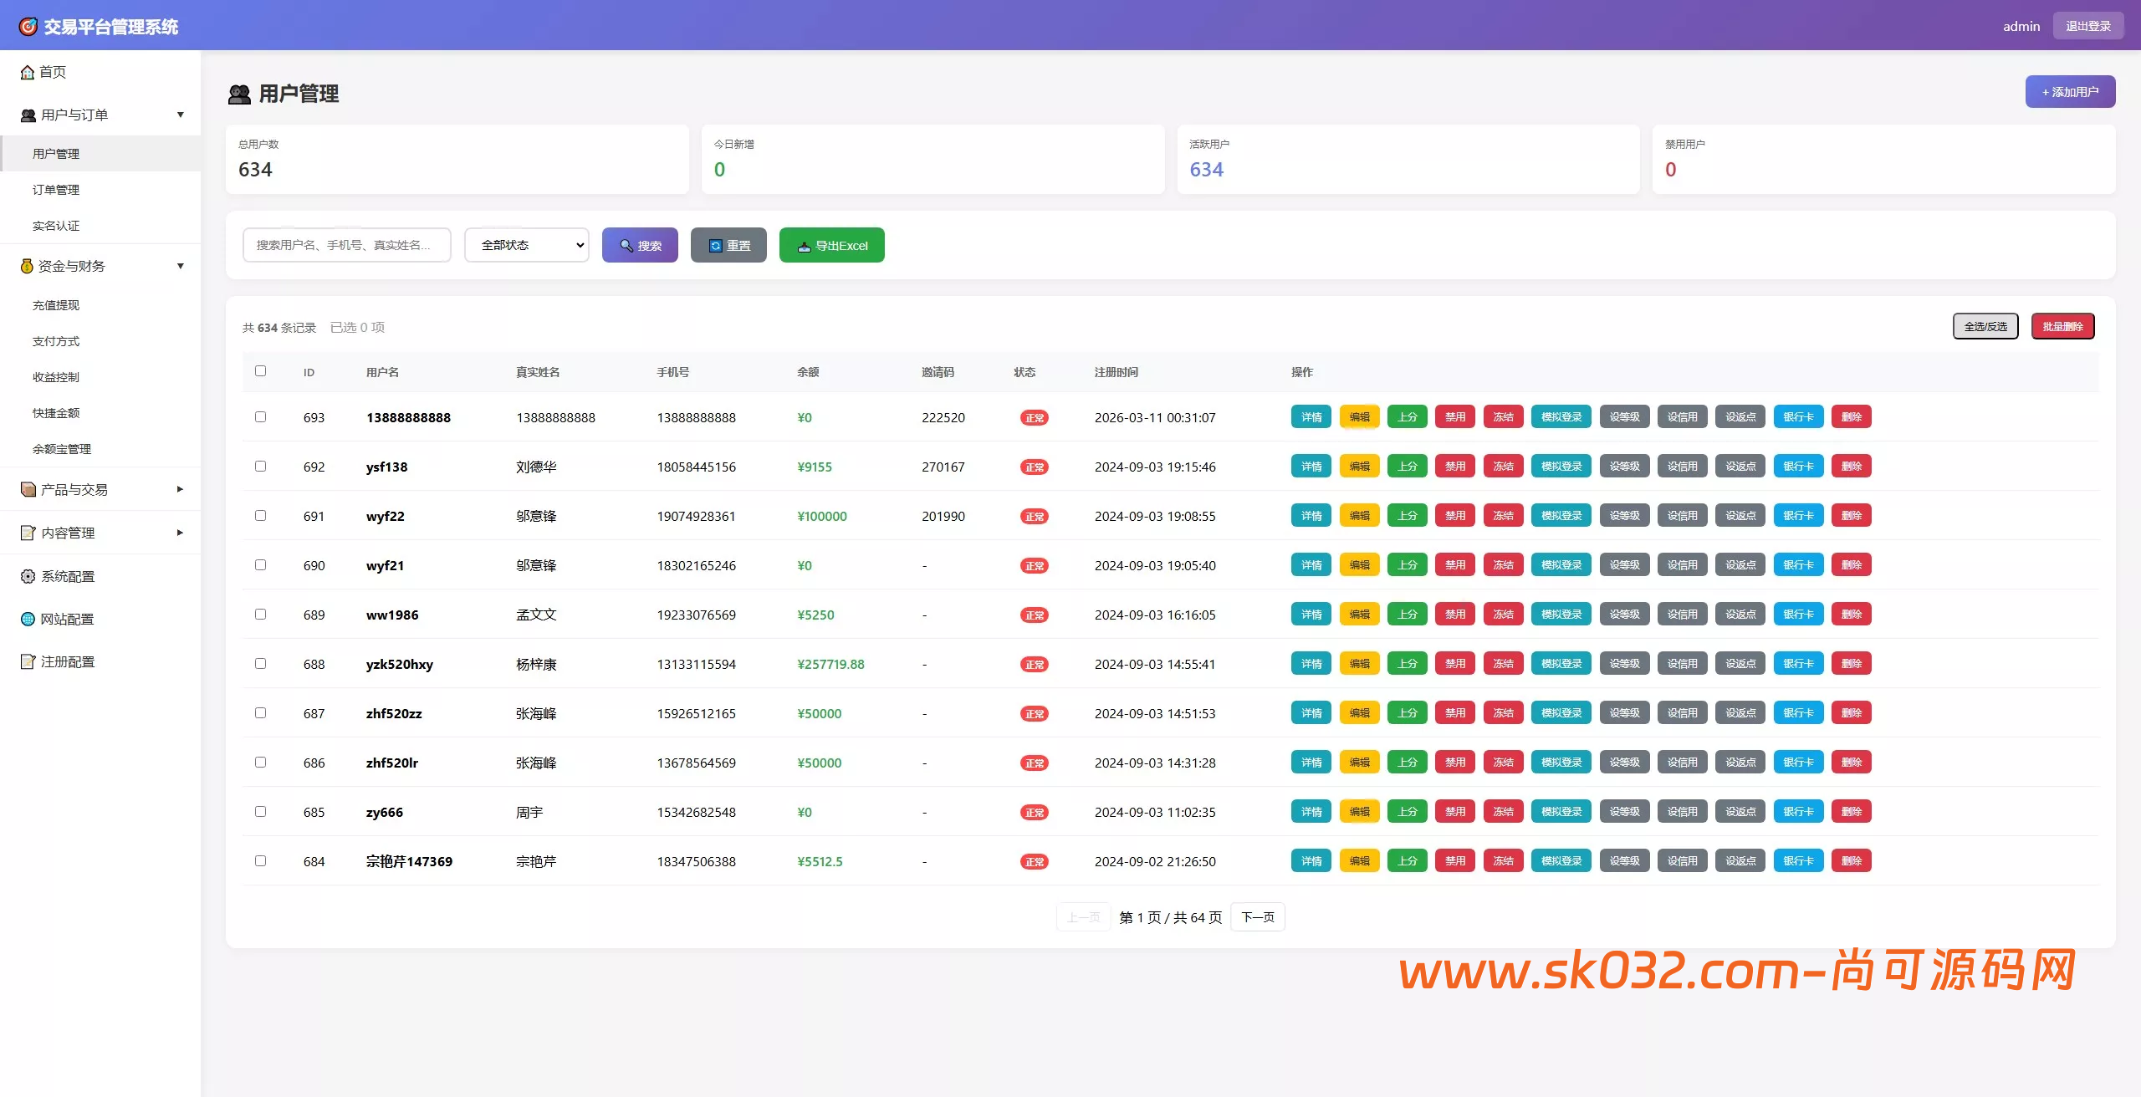2141x1097 pixels.
Task: Click the globe icon for 网站配置
Action: (x=28, y=619)
